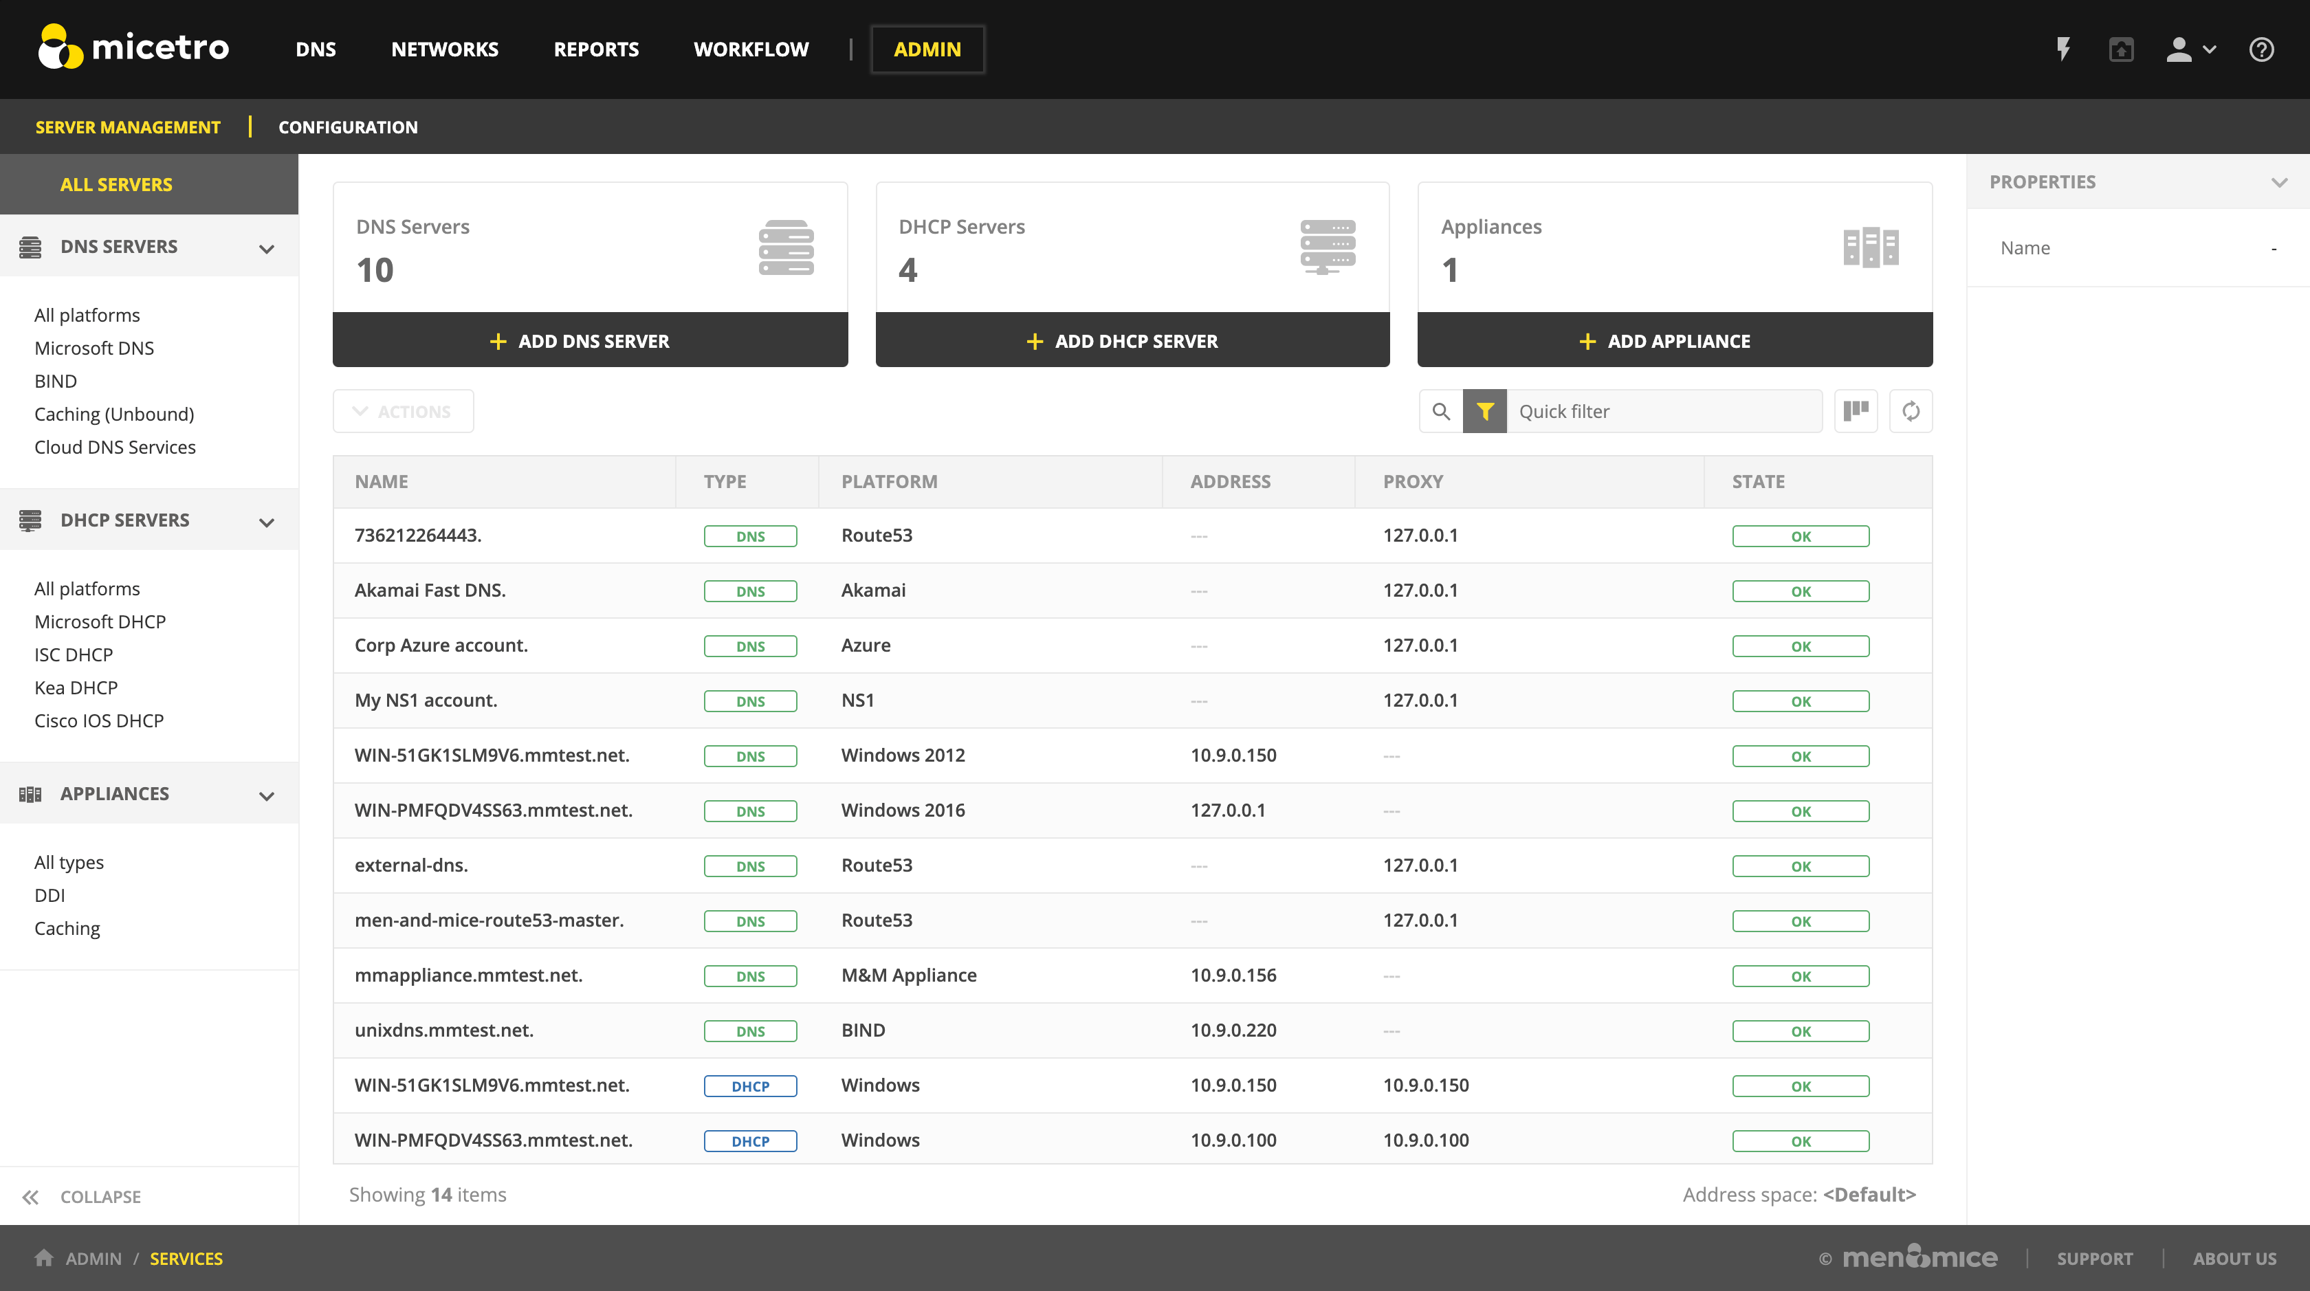Collapse the Properties panel chevron
2310x1291 pixels.
point(2278,182)
